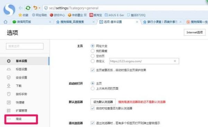Close the 选项-基本设置 tab

point(137,22)
